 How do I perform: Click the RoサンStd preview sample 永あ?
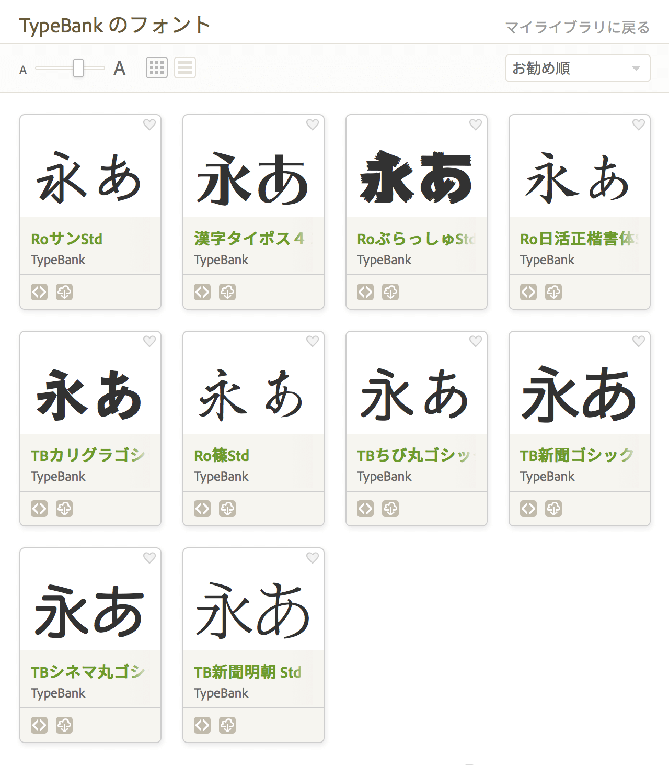(x=89, y=178)
